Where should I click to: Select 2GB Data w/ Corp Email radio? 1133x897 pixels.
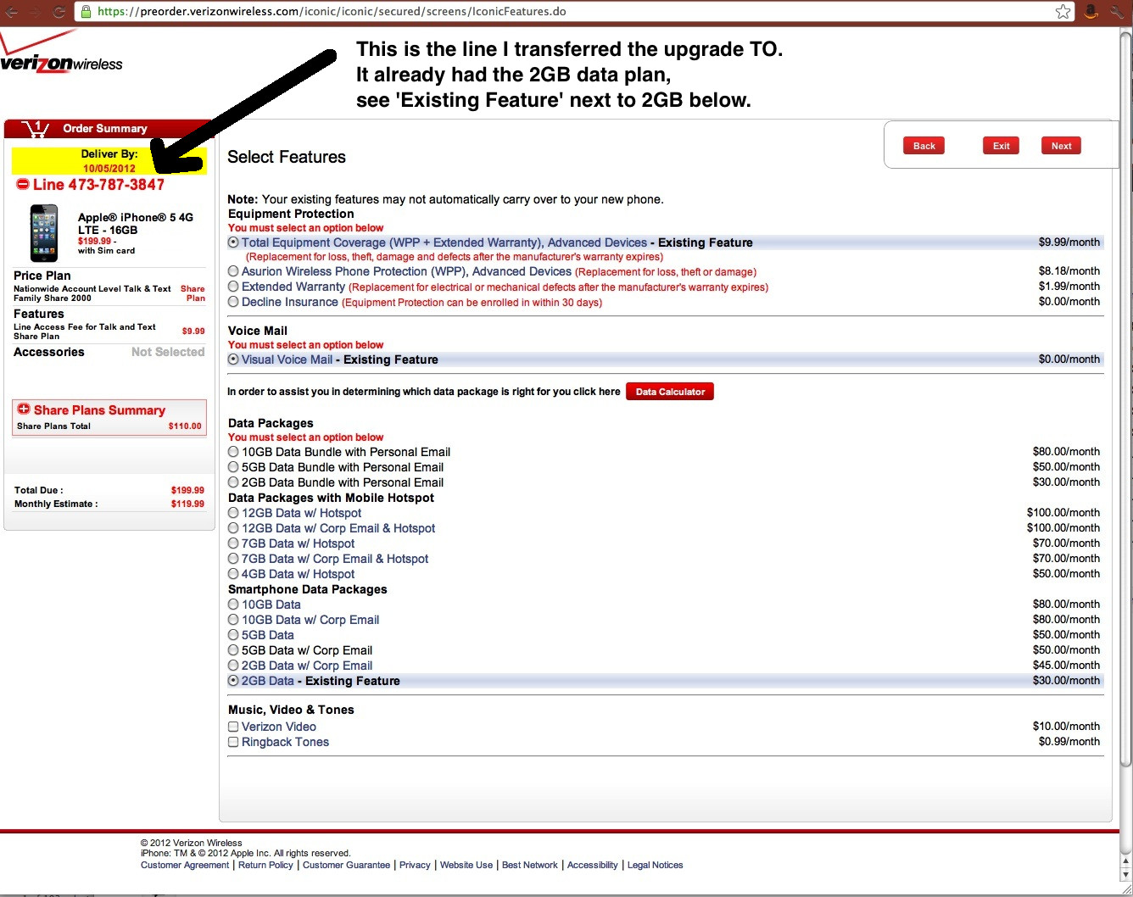(x=233, y=666)
